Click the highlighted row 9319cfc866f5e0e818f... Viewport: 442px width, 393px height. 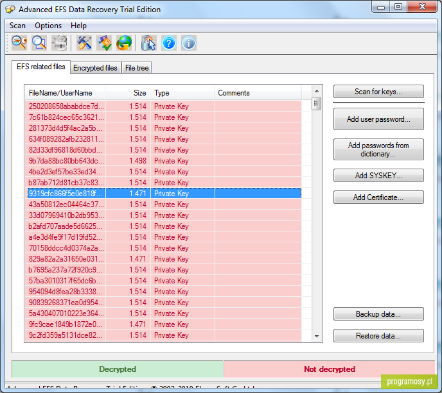(x=164, y=194)
